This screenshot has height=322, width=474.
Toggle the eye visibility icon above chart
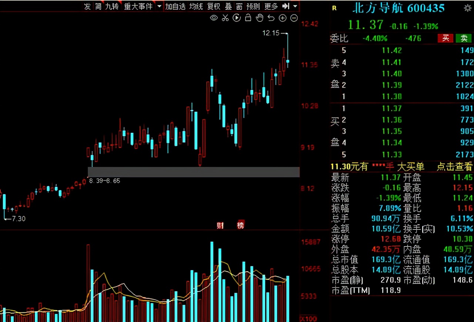(x=214, y=18)
